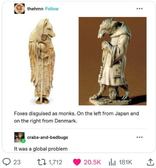Image resolution: width=156 pixels, height=168 pixels.
Task: Click the 181K views count
Action: (126, 162)
